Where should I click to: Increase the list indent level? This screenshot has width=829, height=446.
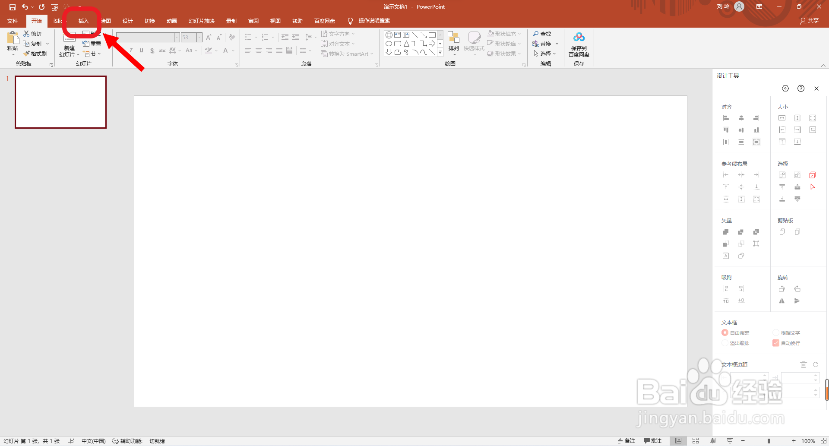(295, 37)
